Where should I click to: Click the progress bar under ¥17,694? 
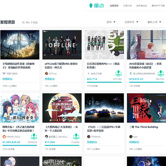pyautogui.click(x=62, y=145)
